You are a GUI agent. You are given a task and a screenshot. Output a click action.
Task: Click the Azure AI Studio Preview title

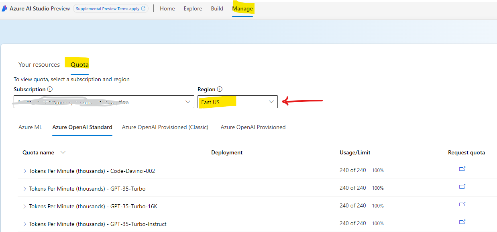coord(40,8)
